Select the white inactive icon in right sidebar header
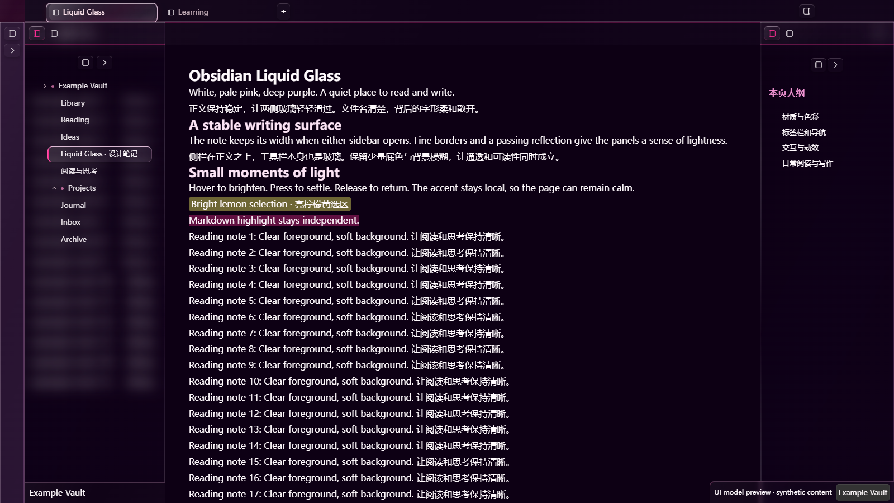Viewport: 894px width, 503px height. click(x=790, y=34)
